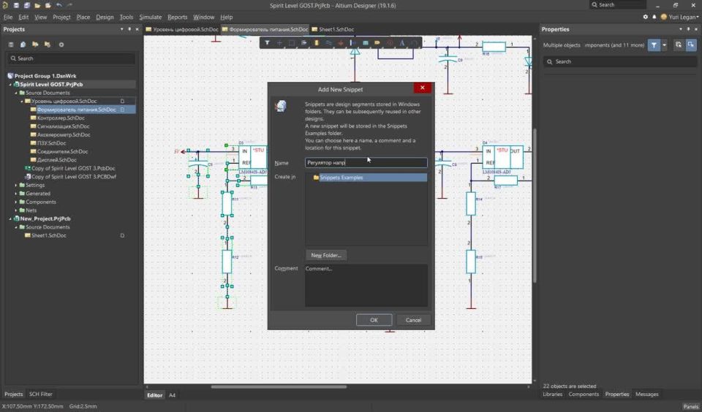Select the Text String tool in Active Bar
Image resolution: width=702 pixels, height=412 pixels.
(x=402, y=43)
